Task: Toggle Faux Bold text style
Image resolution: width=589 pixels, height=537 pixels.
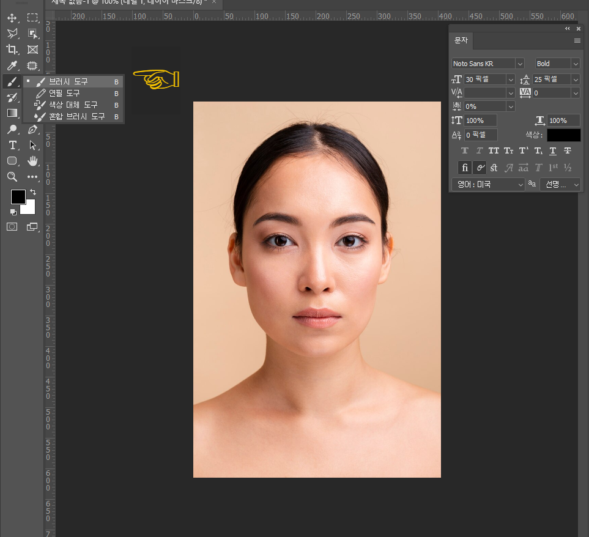Action: 465,151
